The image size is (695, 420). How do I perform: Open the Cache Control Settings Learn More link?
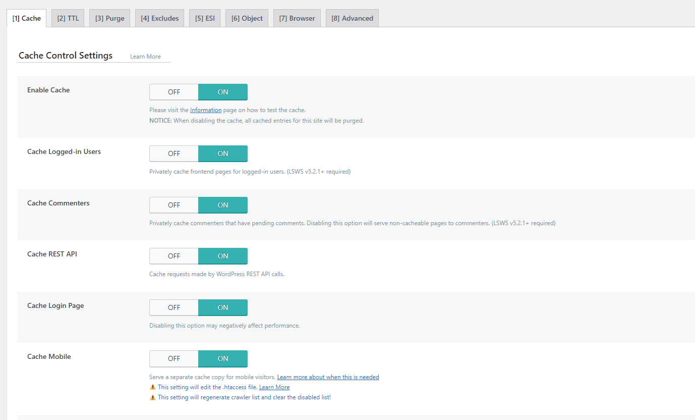(145, 56)
